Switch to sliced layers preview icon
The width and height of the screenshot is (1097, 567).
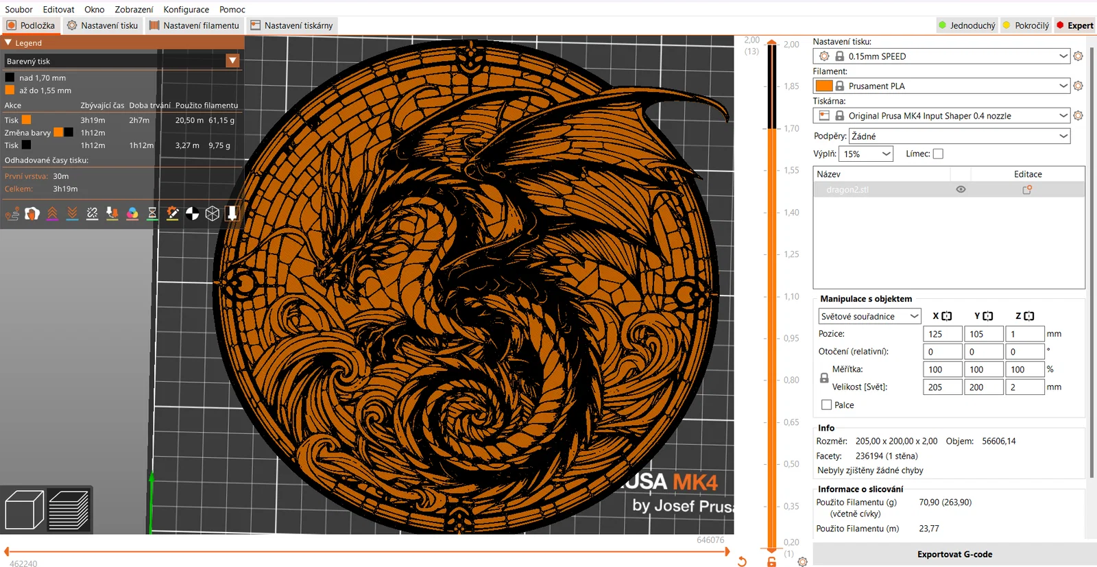point(69,510)
